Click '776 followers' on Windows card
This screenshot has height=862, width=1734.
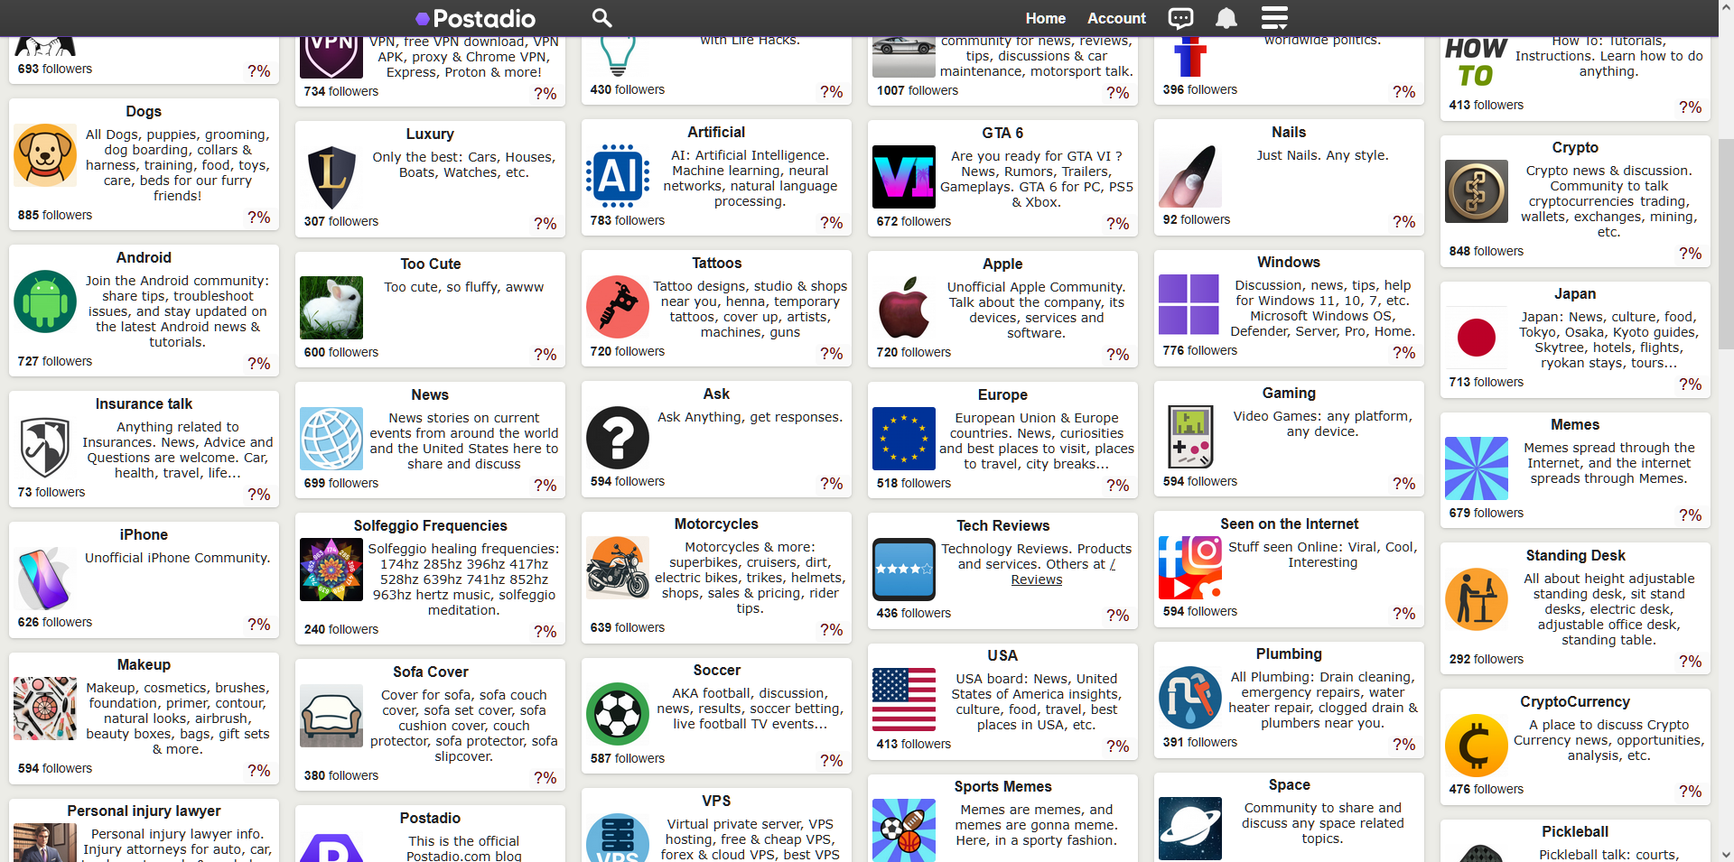point(1200,350)
